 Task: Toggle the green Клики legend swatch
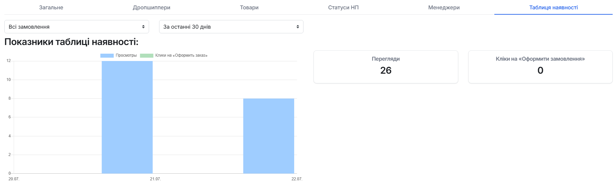click(146, 55)
